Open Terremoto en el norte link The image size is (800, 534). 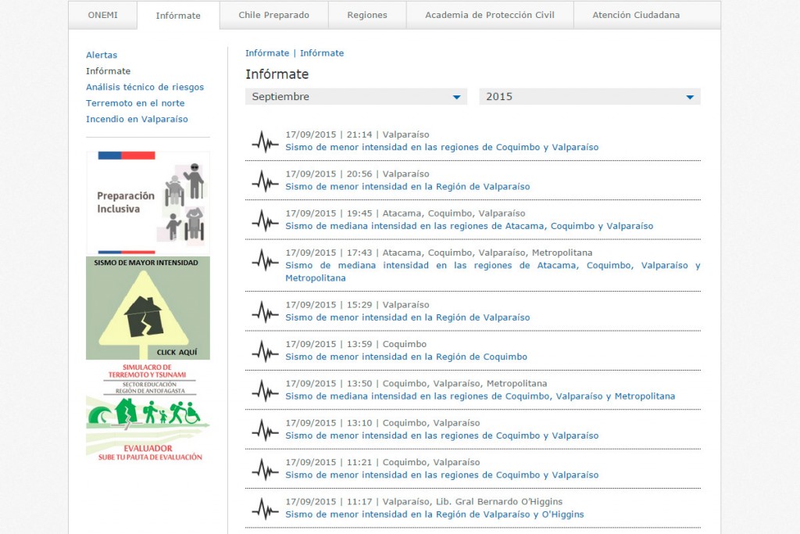pos(135,103)
